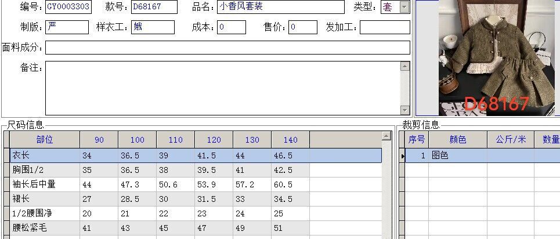Click the 部位 column header
This screenshot has width=560, height=239.
click(45, 140)
